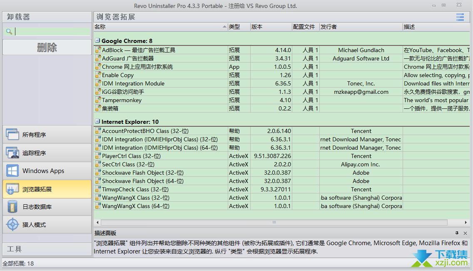Select the WangWangX Class (32-位) row
Screen dimensions: 473x271
282,198
